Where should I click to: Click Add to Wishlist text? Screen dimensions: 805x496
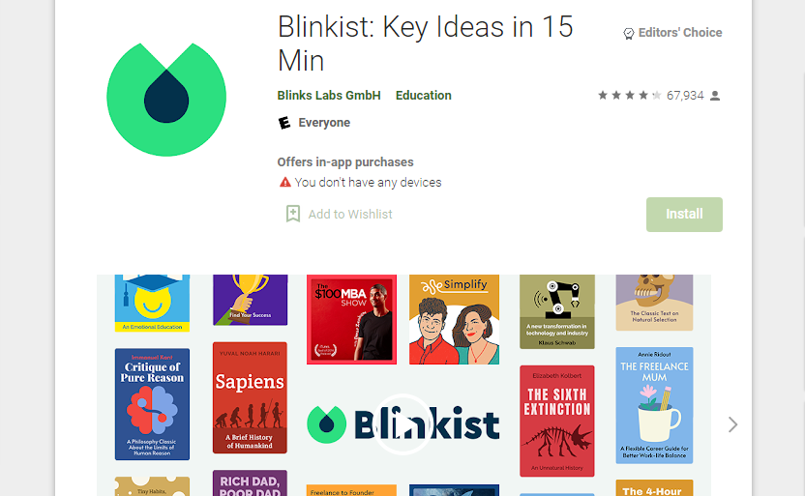click(350, 214)
